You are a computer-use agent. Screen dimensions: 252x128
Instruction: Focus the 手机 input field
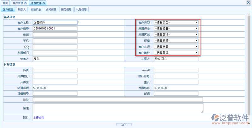click(x=55, y=41)
